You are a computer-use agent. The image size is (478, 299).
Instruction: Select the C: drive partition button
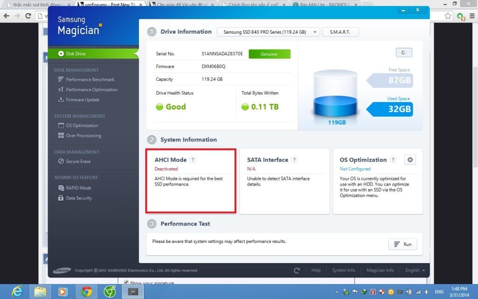point(404,52)
